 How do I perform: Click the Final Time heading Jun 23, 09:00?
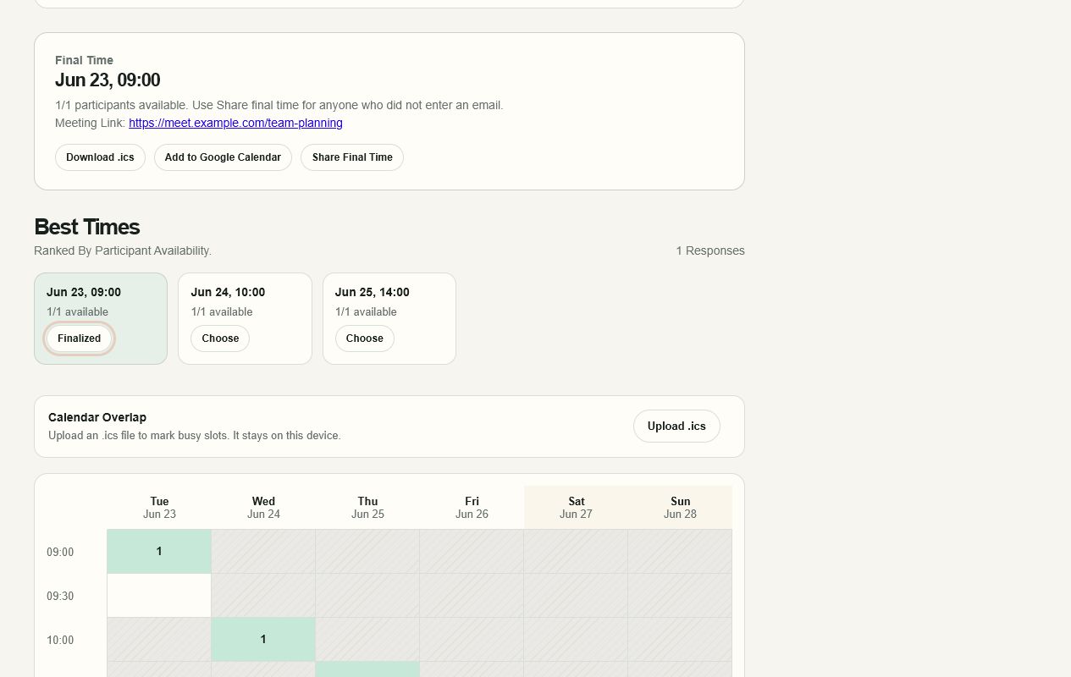(108, 80)
